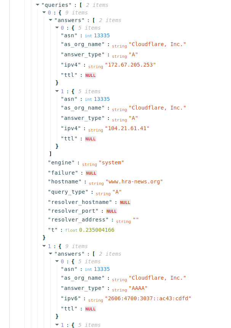Collapse answer containing IPv4 104.21.61.41
This screenshot has height=328, width=231.
57,91
